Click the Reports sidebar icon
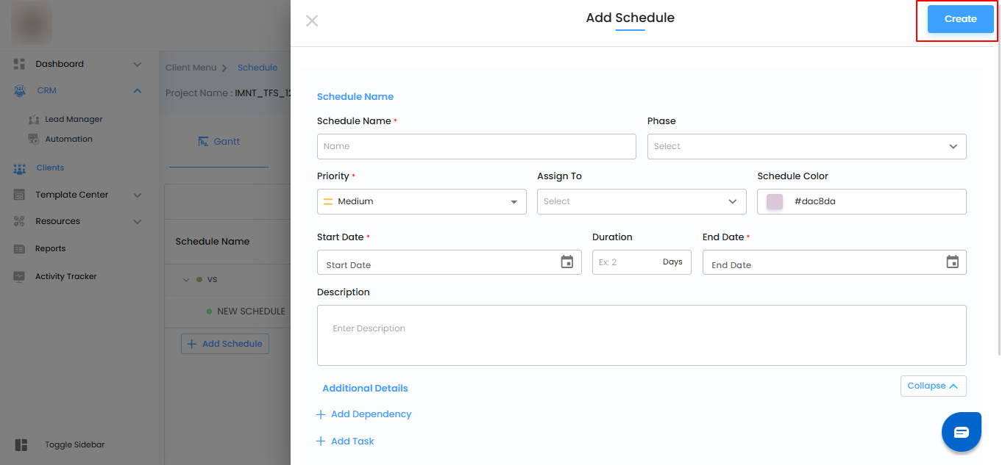This screenshot has width=1005, height=465. (20, 249)
